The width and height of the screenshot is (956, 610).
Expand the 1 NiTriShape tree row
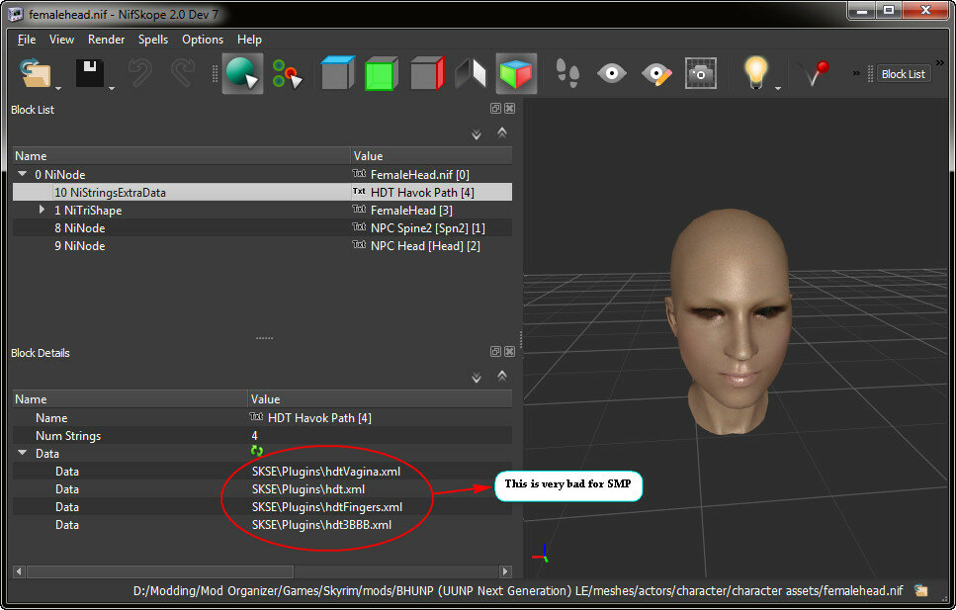coord(42,210)
